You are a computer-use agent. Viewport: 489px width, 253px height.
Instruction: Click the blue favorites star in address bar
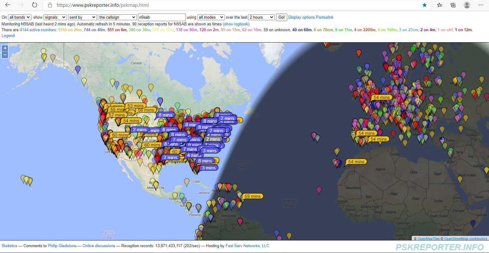(x=425, y=5)
